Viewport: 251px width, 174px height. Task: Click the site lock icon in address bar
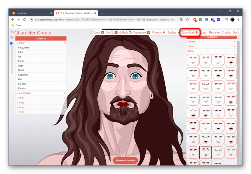click(x=32, y=19)
